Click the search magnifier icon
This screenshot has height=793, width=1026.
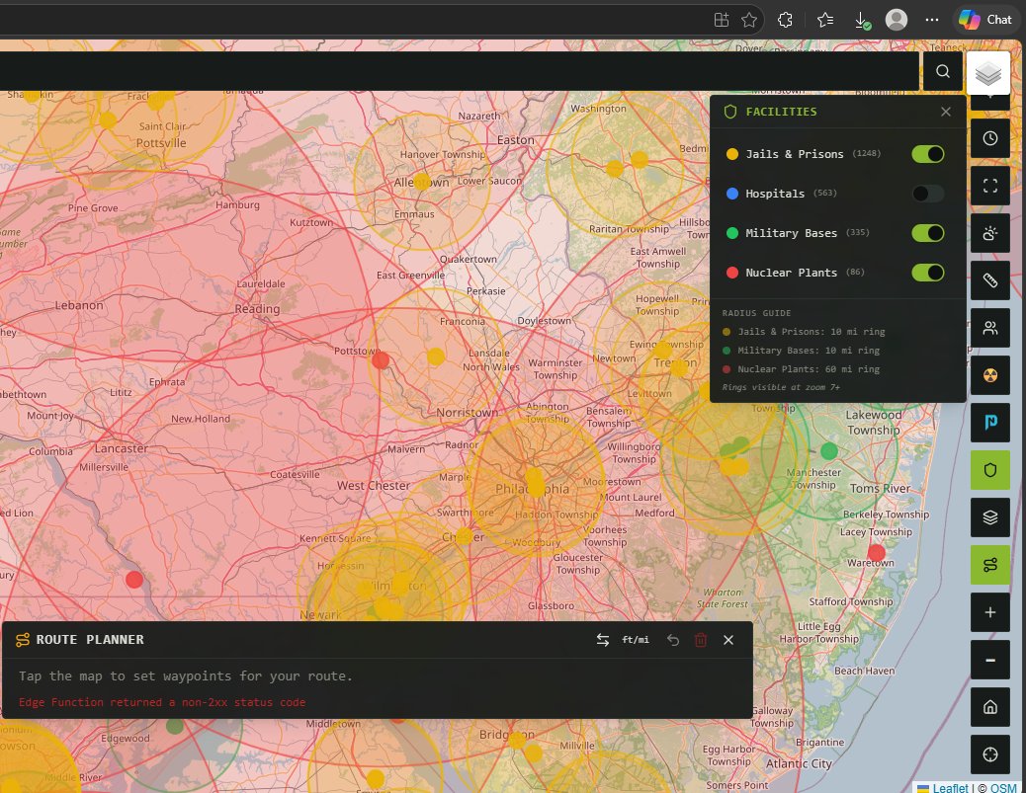[942, 71]
